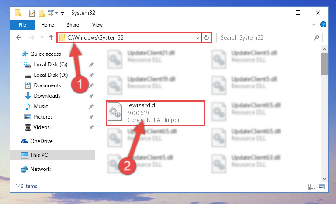Select the iewizard.dll file
The width and height of the screenshot is (336, 204).
click(x=156, y=113)
